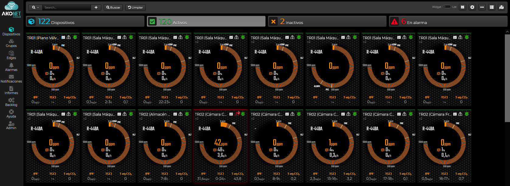
Task: Open the top toolbar calendar icon
Action: click(x=463, y=7)
